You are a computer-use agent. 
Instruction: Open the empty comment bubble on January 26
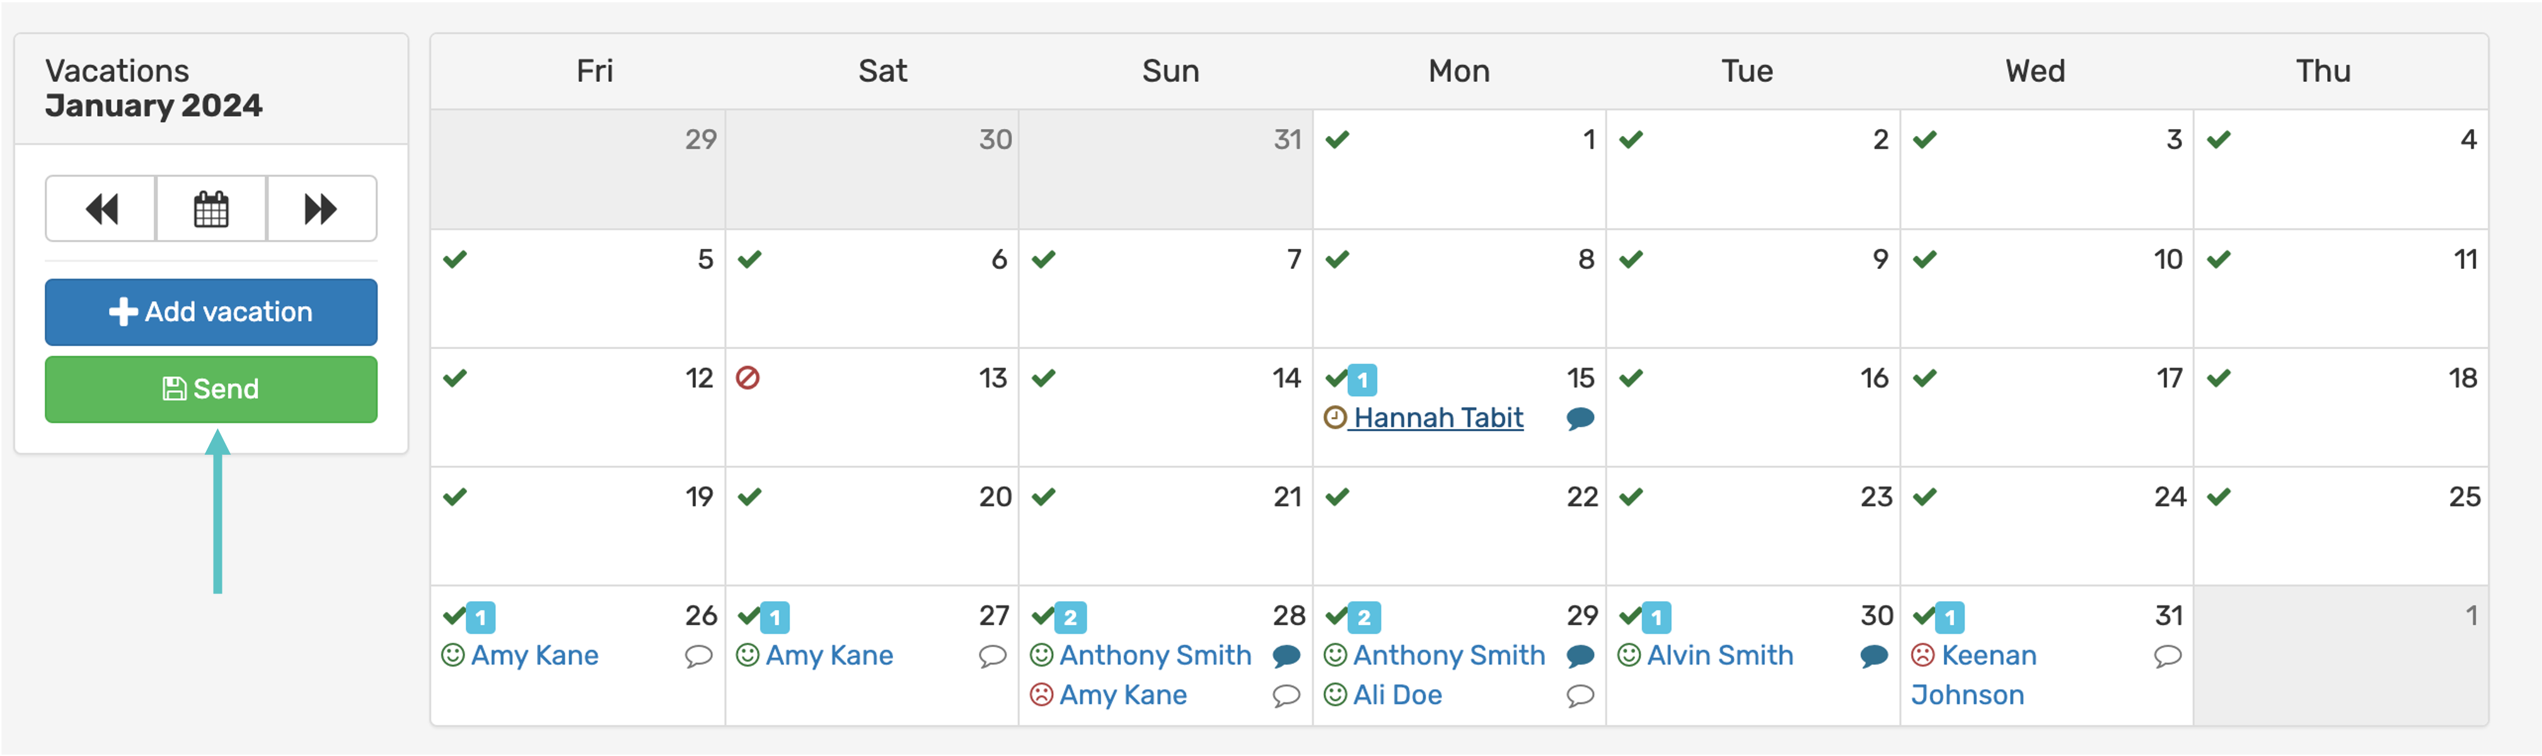(x=698, y=656)
